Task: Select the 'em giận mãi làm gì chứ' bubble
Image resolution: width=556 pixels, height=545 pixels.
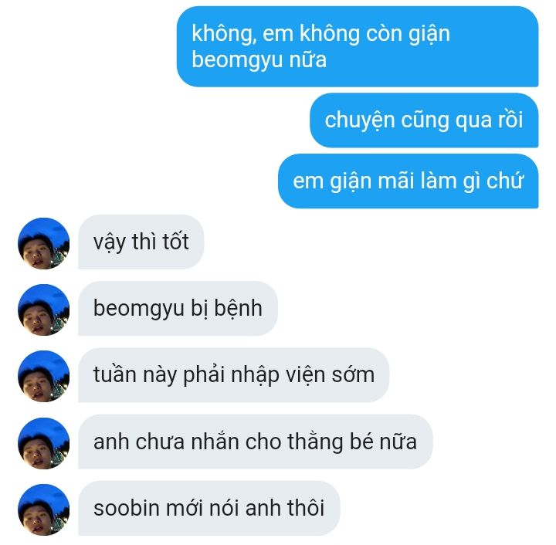Action: [409, 181]
